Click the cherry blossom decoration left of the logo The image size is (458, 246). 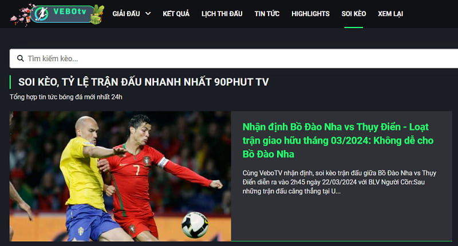coord(21,15)
